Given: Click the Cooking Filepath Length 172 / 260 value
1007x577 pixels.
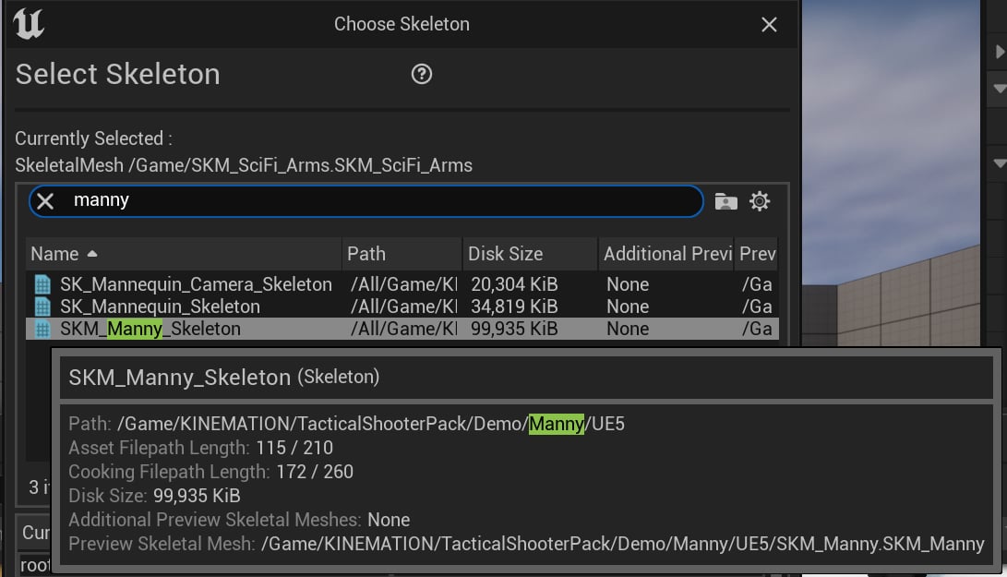Looking at the screenshot, I should [315, 472].
